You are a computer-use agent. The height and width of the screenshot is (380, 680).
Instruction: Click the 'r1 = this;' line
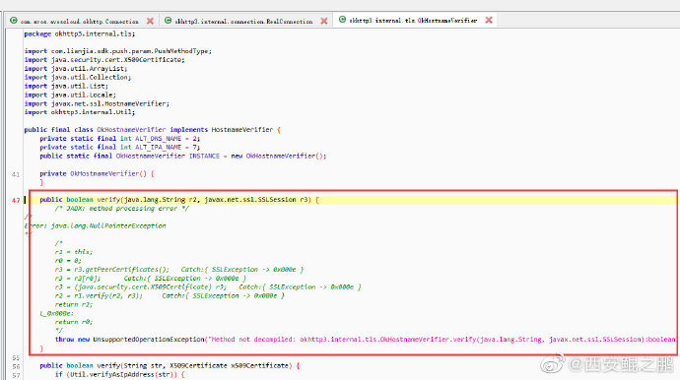click(x=74, y=252)
